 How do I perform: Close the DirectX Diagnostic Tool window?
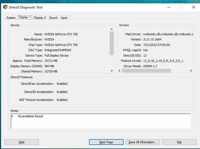coord(193,7)
